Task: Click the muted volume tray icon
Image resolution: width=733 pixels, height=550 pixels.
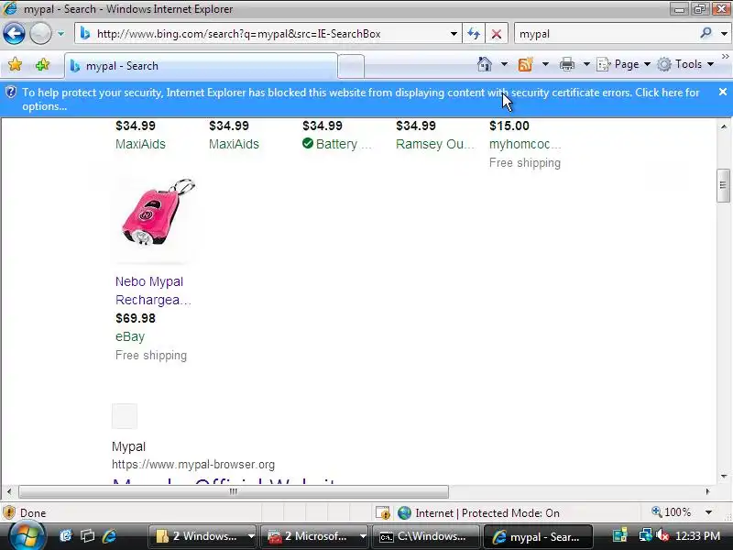Action: click(662, 535)
